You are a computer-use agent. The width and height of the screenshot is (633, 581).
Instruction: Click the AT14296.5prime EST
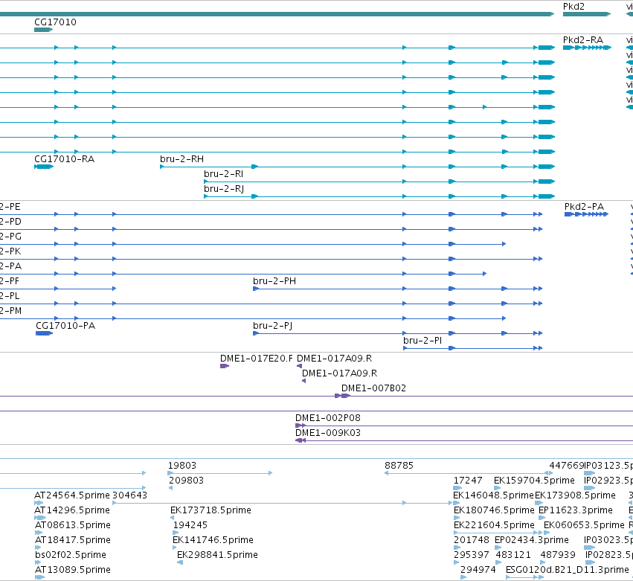(40, 518)
